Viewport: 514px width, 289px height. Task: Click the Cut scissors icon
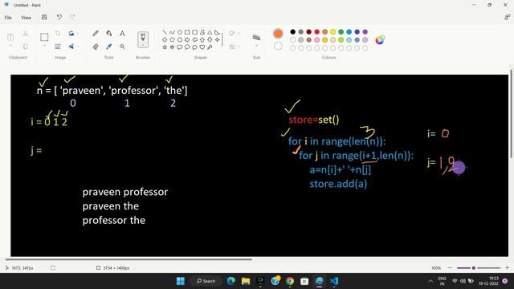point(25,34)
